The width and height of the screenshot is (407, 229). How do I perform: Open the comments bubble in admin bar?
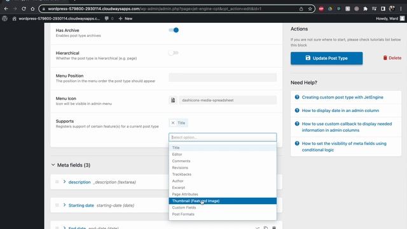point(107,18)
